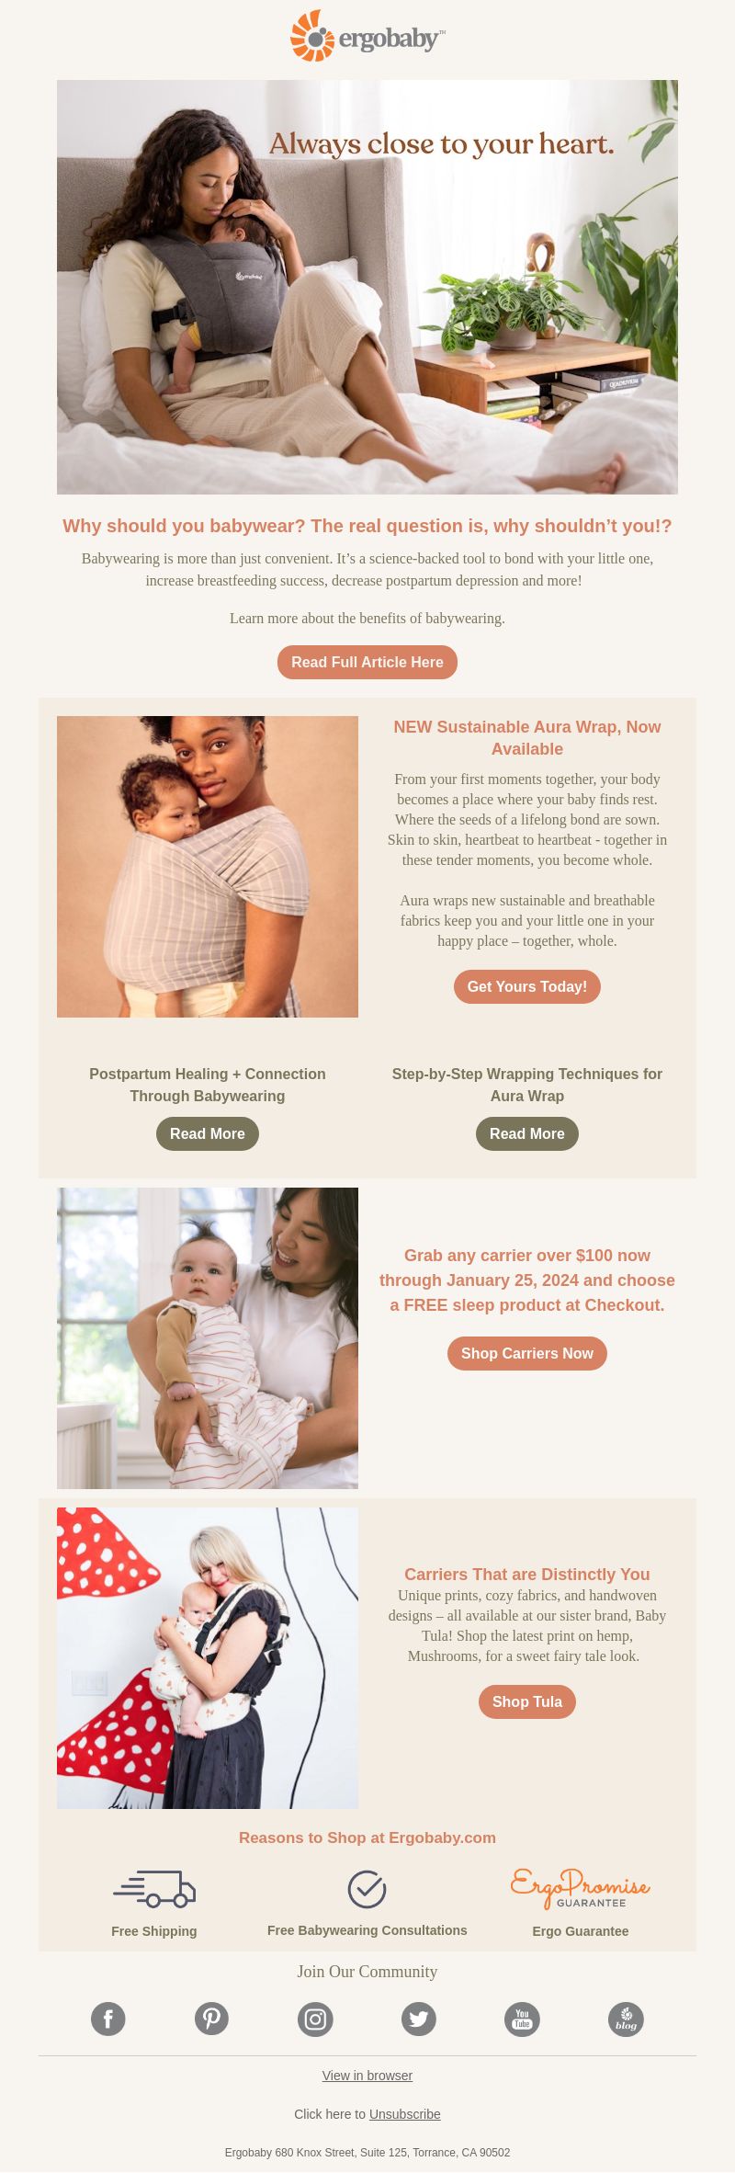Open the Facebook social icon
The width and height of the screenshot is (735, 2173).
click(x=108, y=2019)
